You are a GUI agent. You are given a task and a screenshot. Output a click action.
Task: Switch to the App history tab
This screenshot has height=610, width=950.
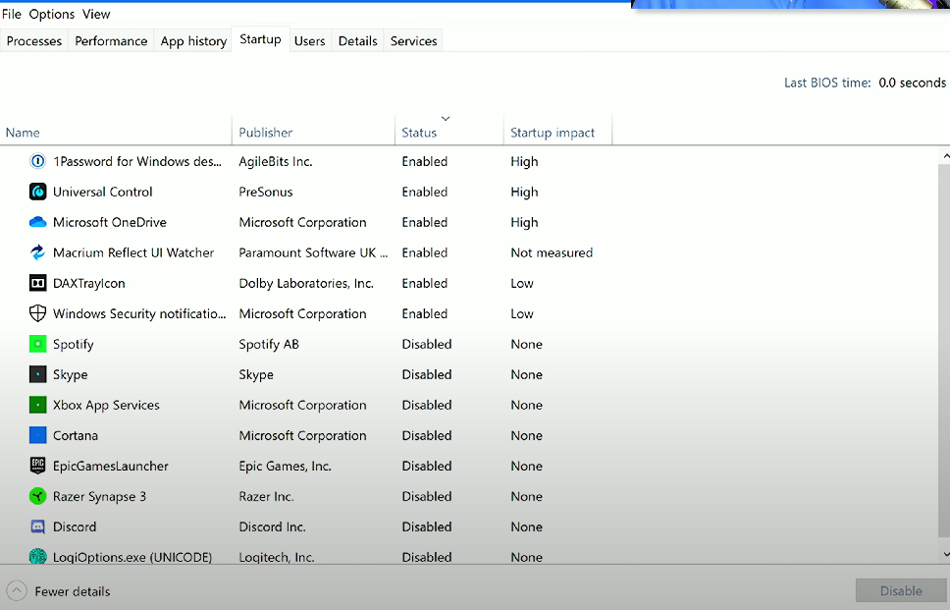(x=193, y=41)
